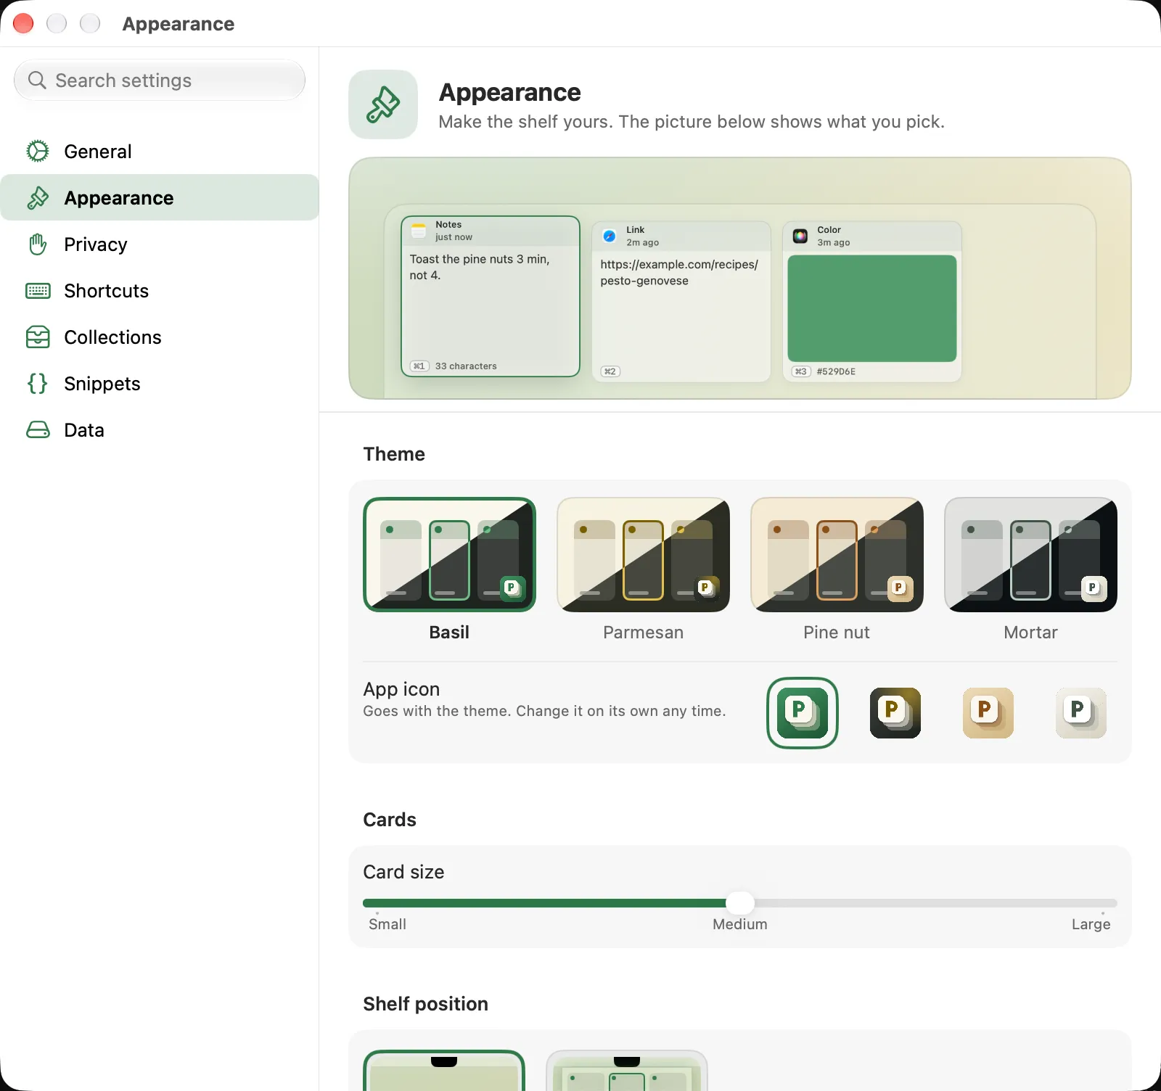Select the Mortar theme

[1030, 570]
